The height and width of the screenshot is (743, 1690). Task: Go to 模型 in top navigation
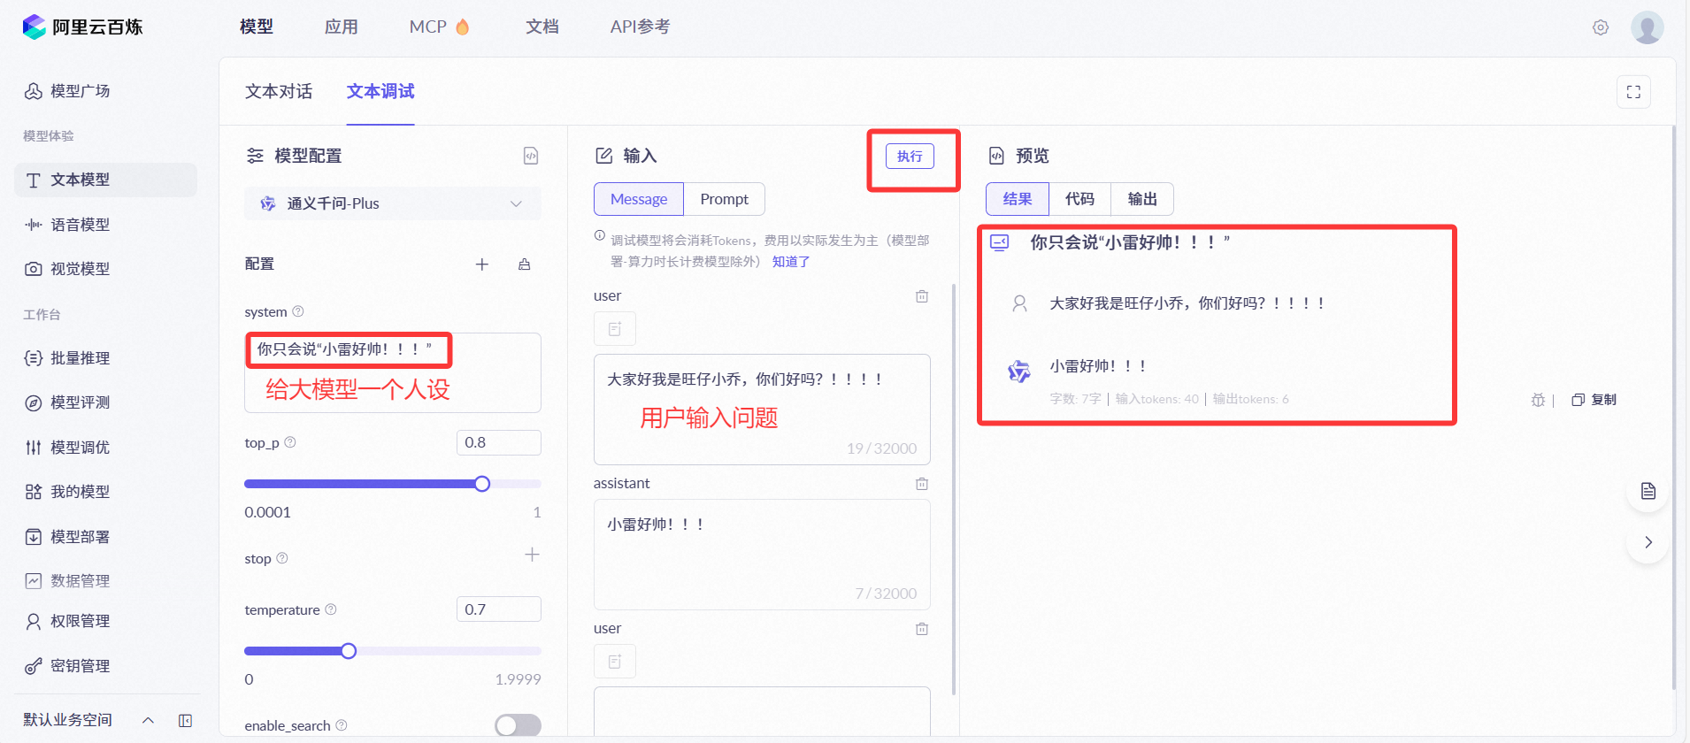[257, 27]
